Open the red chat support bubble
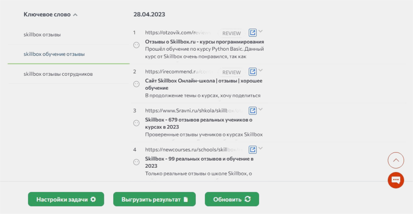 click(x=396, y=180)
